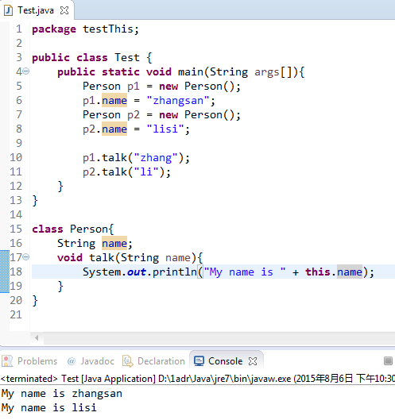
Task: Click the Console monitor icon
Action: tap(199, 361)
